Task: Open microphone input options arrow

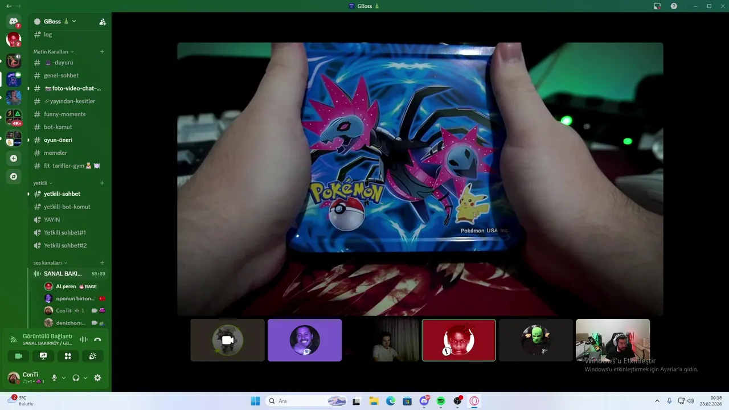Action: point(63,378)
